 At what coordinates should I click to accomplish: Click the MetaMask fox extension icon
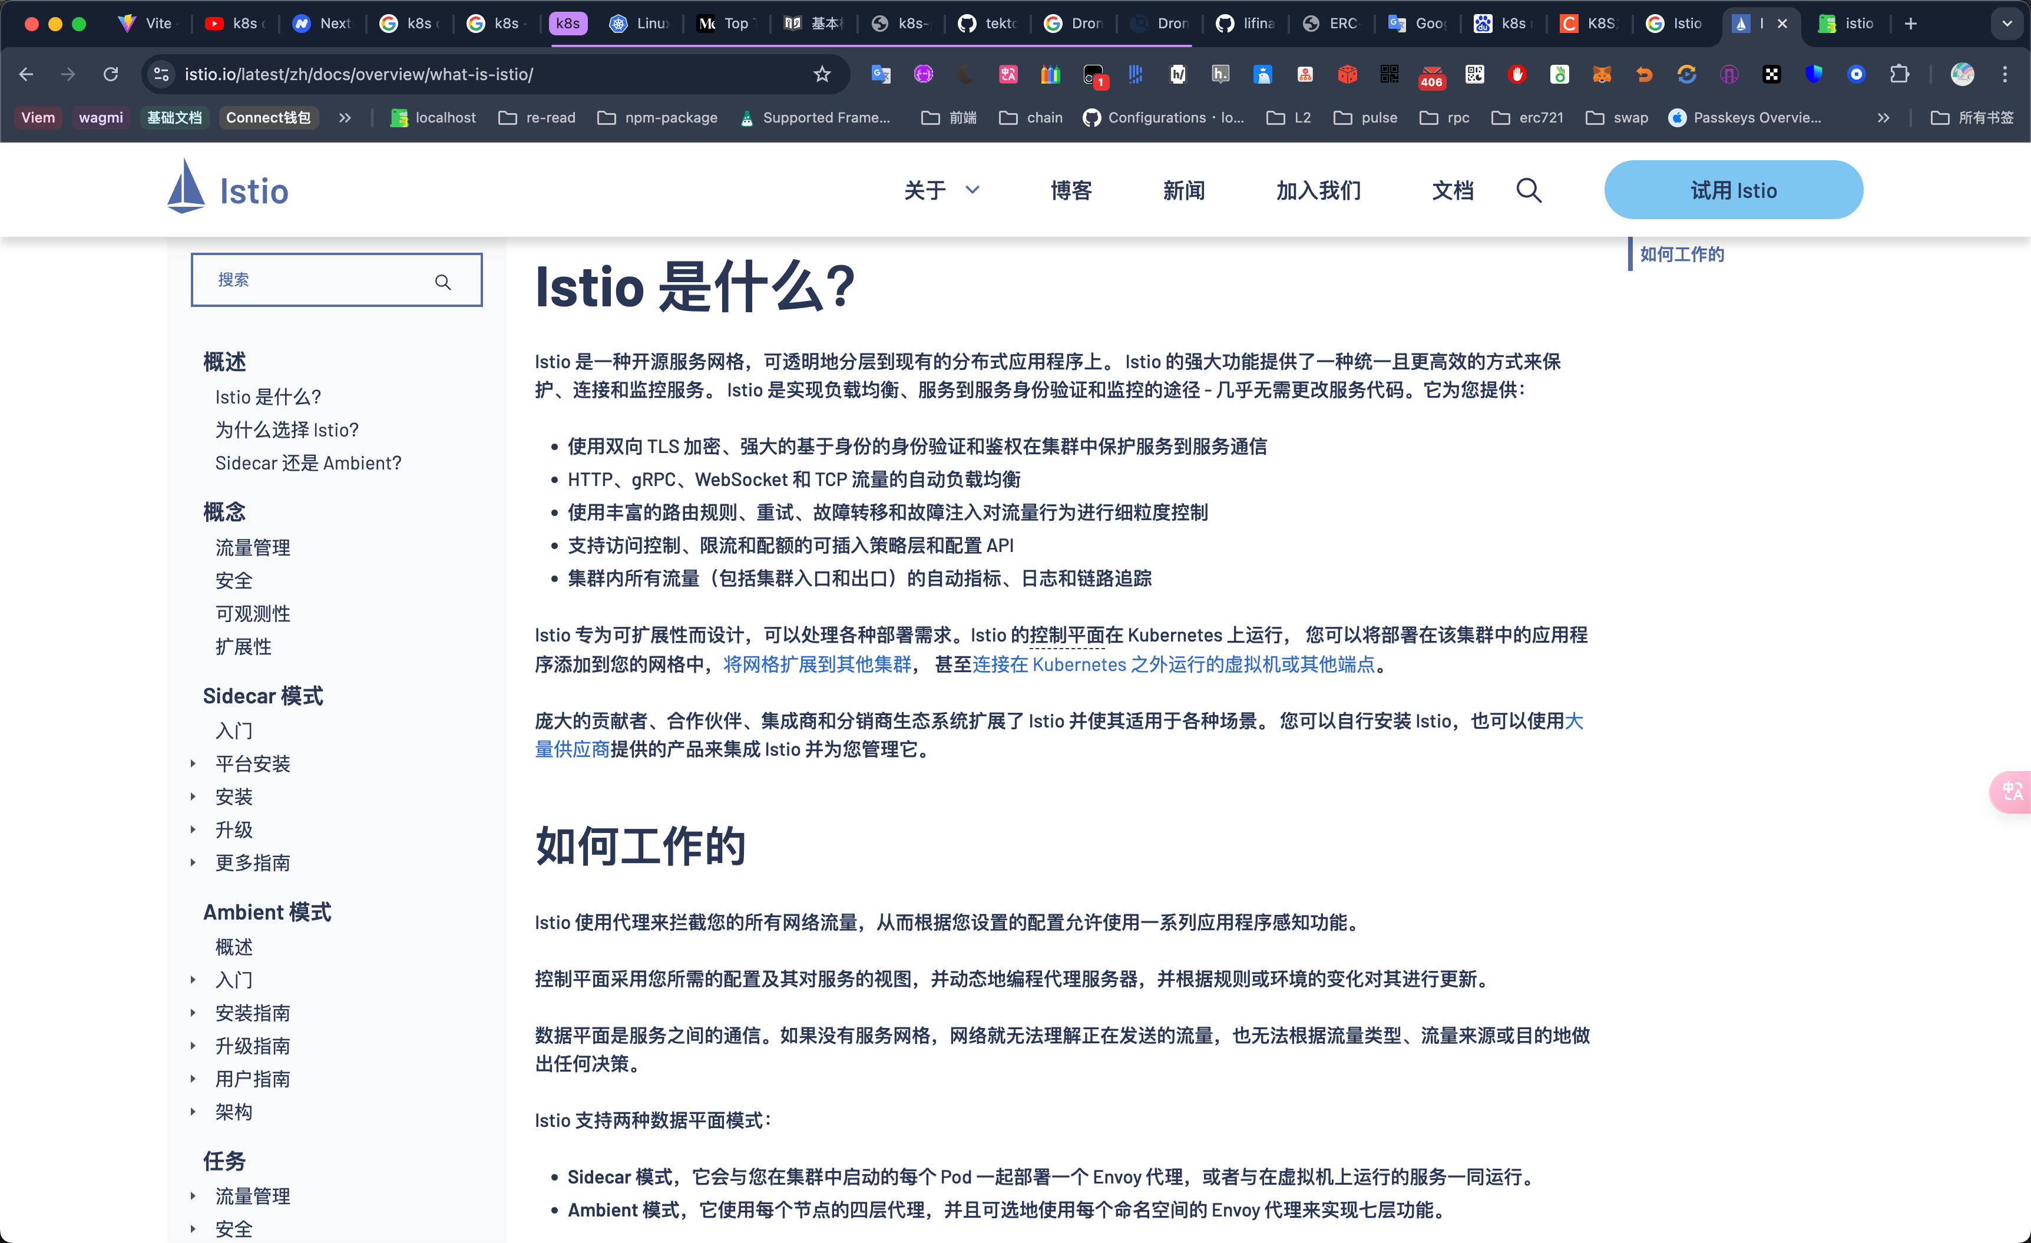(x=1602, y=74)
